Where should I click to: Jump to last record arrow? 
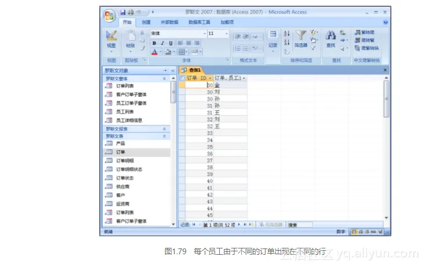click(x=245, y=225)
